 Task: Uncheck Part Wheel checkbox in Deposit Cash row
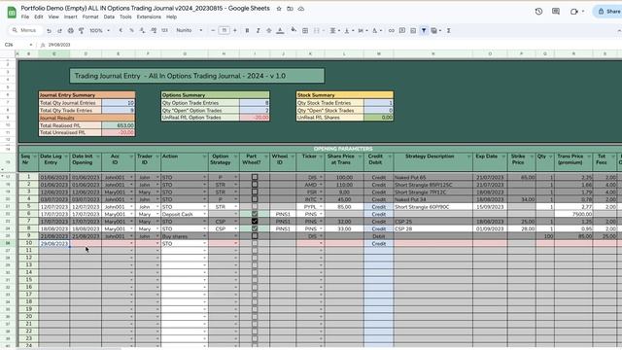[255, 214]
